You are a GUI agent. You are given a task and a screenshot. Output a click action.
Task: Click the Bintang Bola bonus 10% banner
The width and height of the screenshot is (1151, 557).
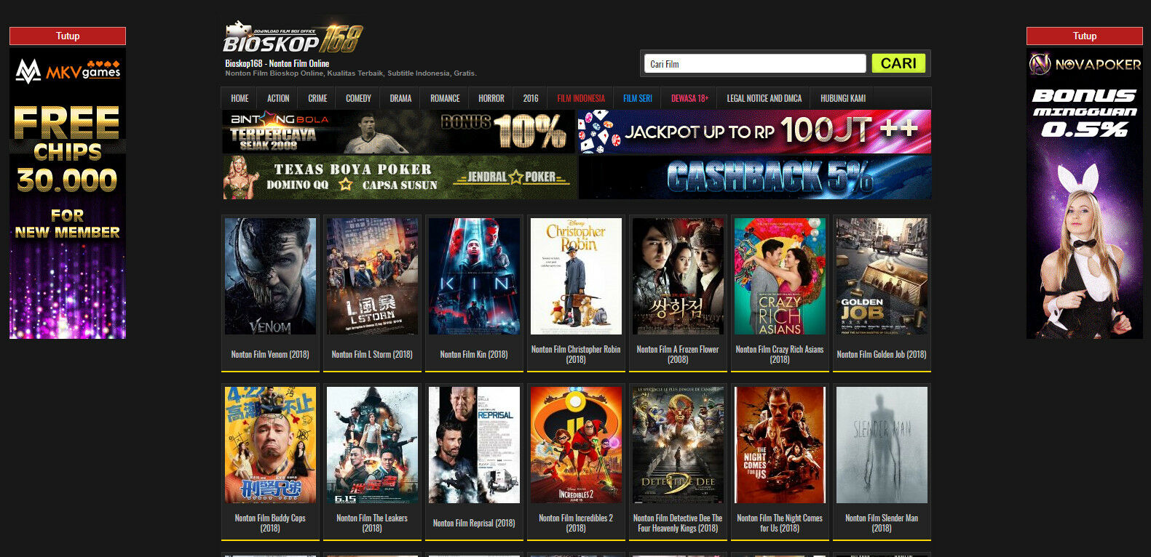[x=399, y=132]
